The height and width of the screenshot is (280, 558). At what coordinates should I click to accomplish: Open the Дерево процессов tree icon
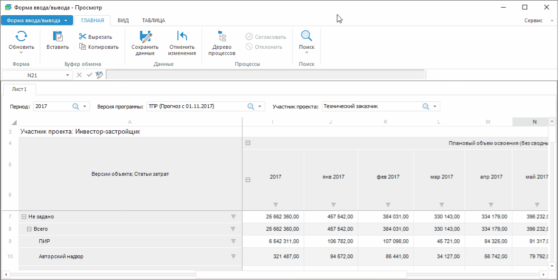[222, 36]
